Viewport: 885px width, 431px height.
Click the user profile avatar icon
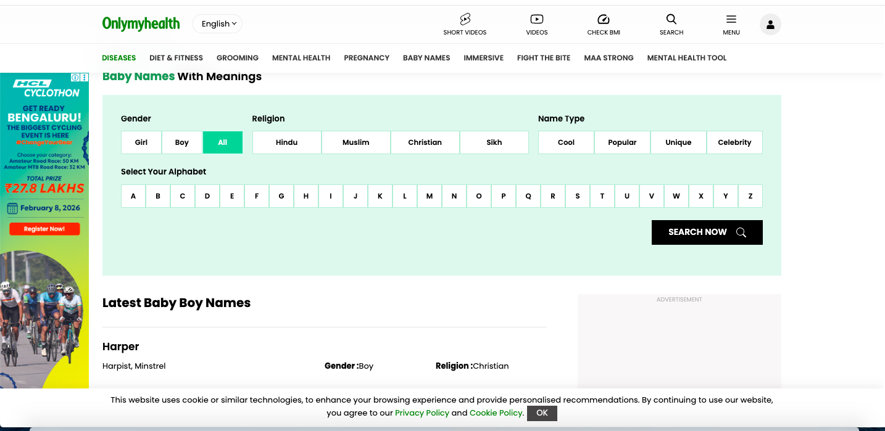click(x=770, y=25)
